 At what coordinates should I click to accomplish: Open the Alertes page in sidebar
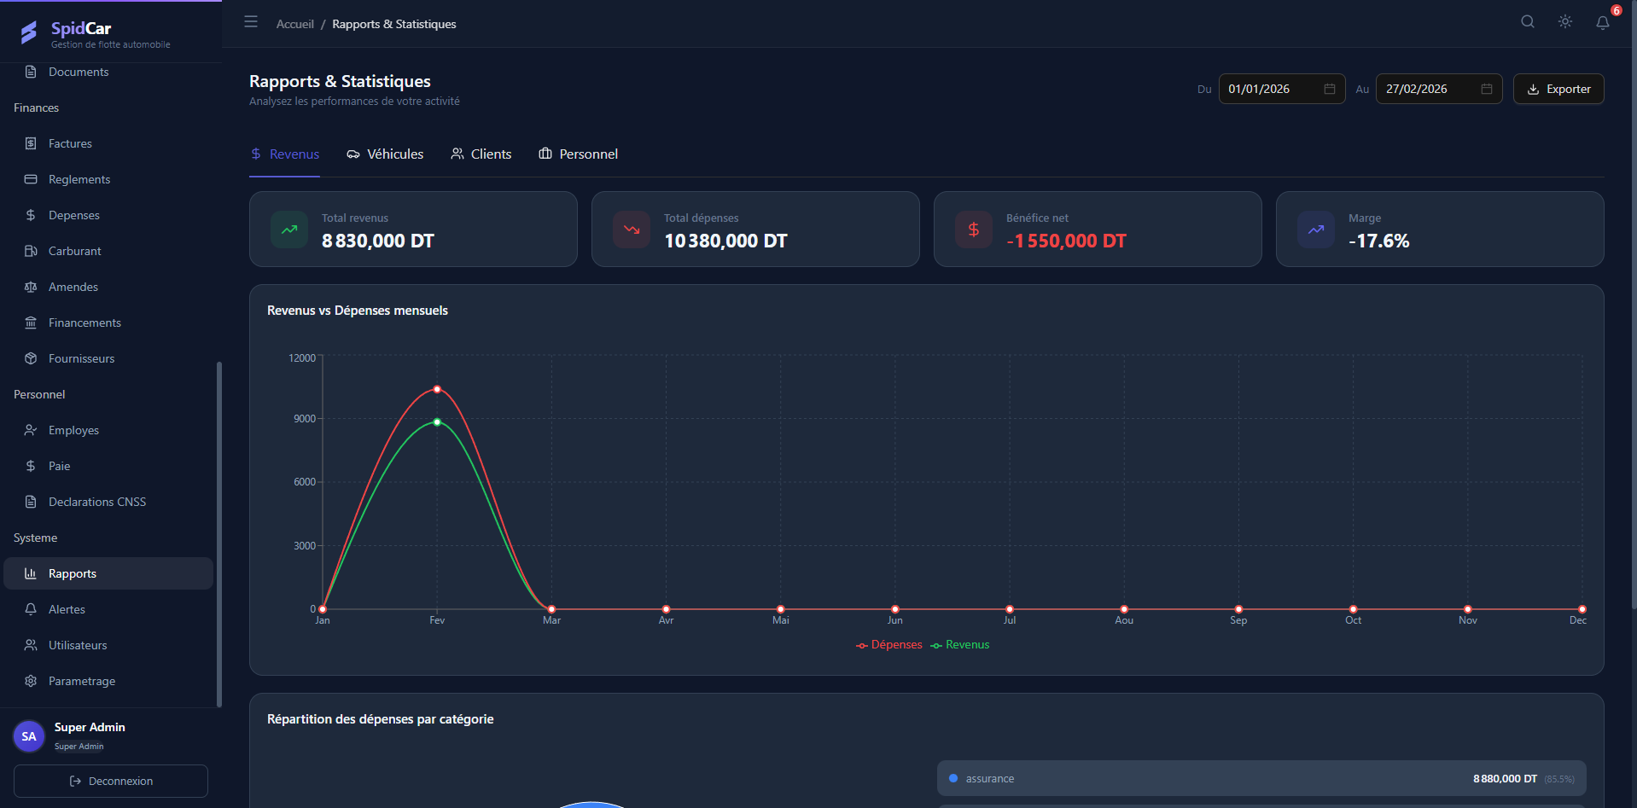tap(67, 609)
